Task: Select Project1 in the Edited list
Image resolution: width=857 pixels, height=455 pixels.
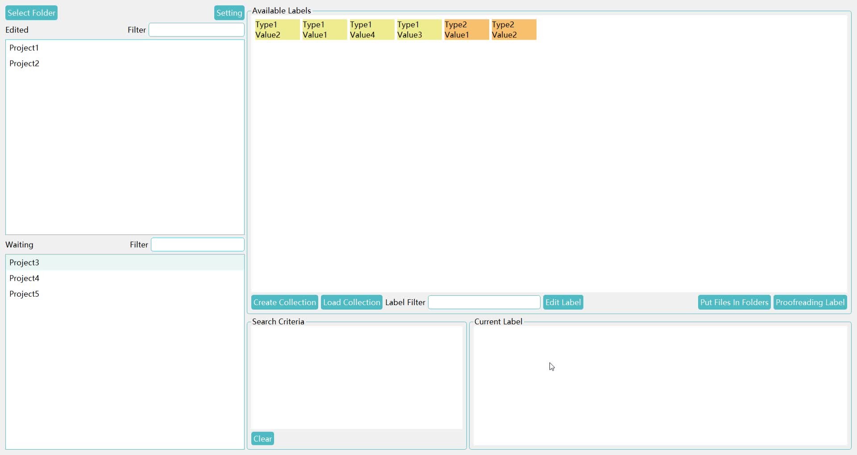Action: coord(24,48)
